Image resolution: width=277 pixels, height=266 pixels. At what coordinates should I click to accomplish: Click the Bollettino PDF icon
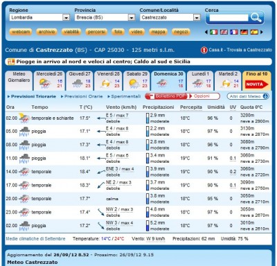152,96
